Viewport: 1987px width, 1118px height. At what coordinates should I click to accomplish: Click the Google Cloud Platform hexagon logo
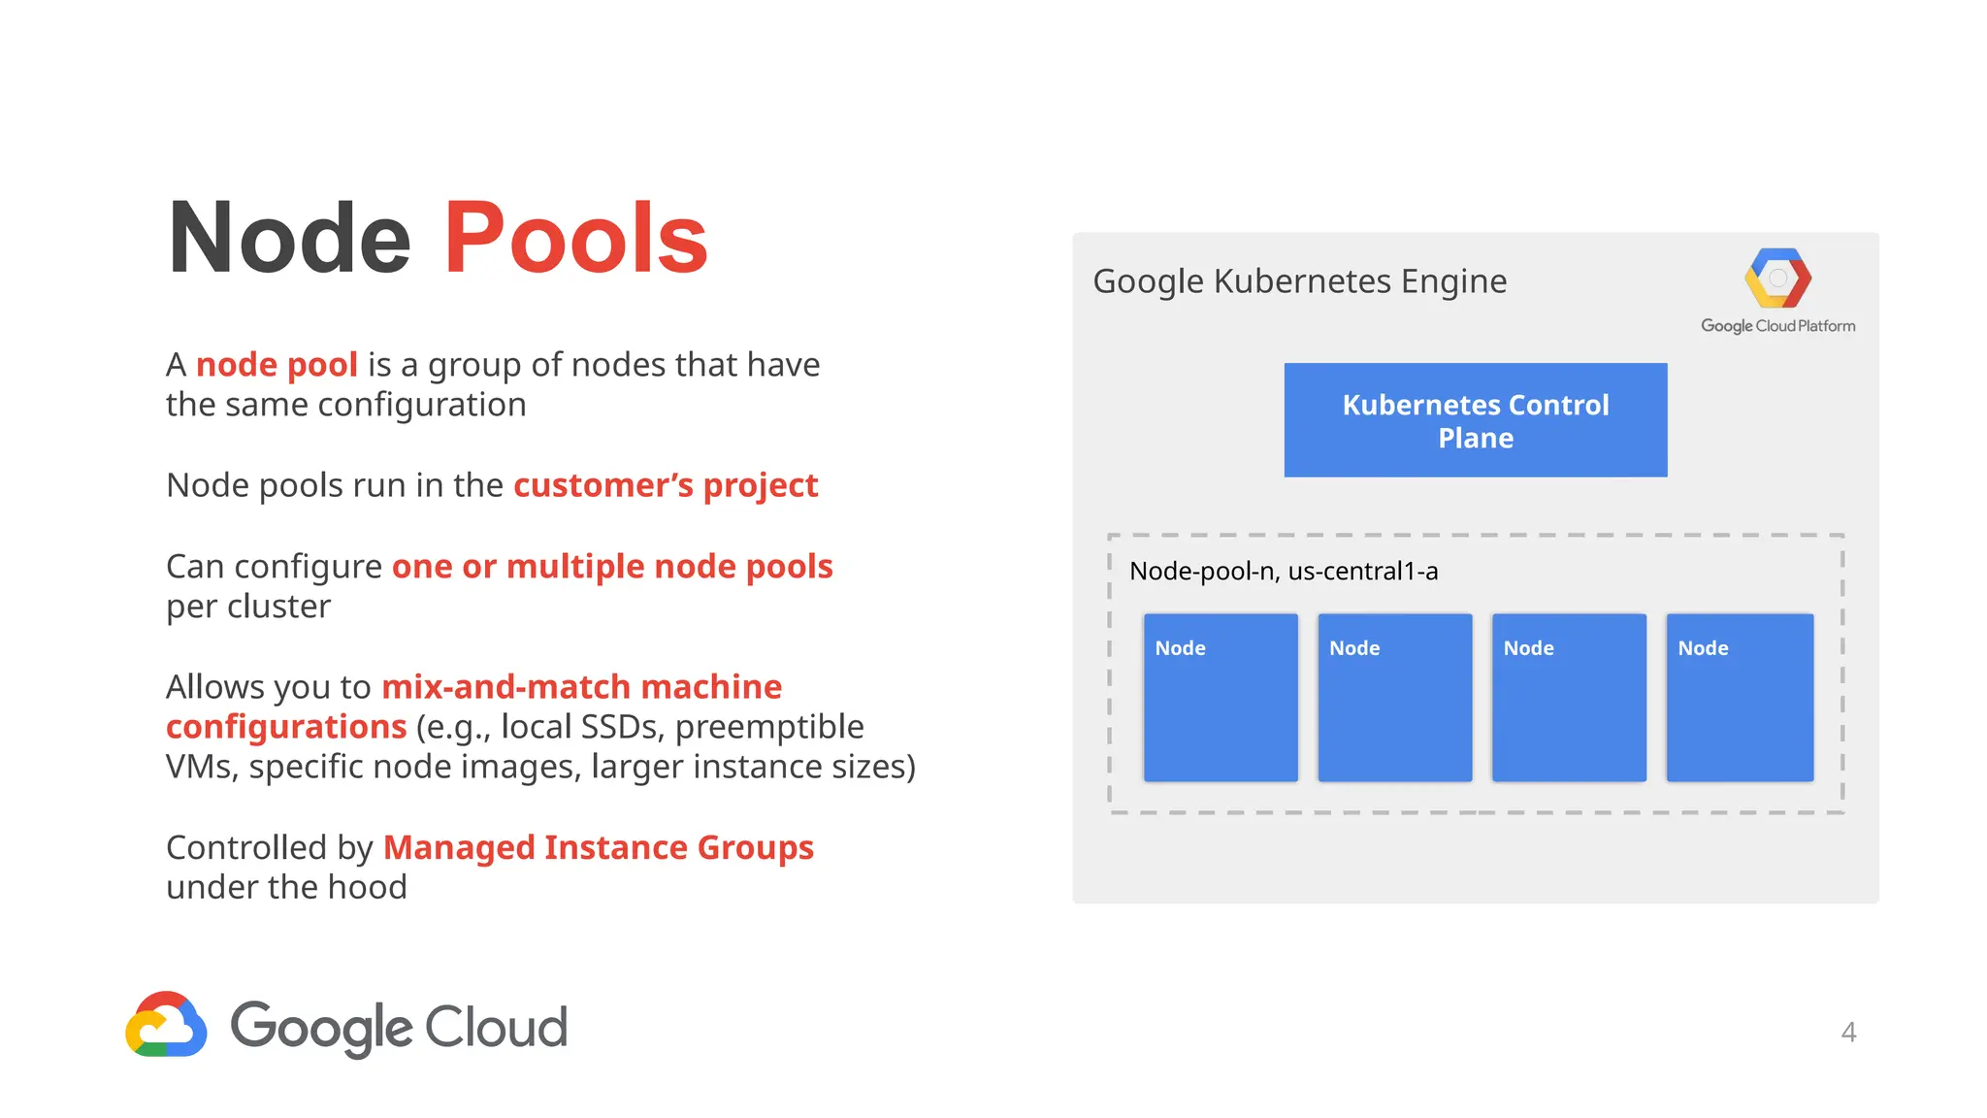pyautogui.click(x=1777, y=279)
